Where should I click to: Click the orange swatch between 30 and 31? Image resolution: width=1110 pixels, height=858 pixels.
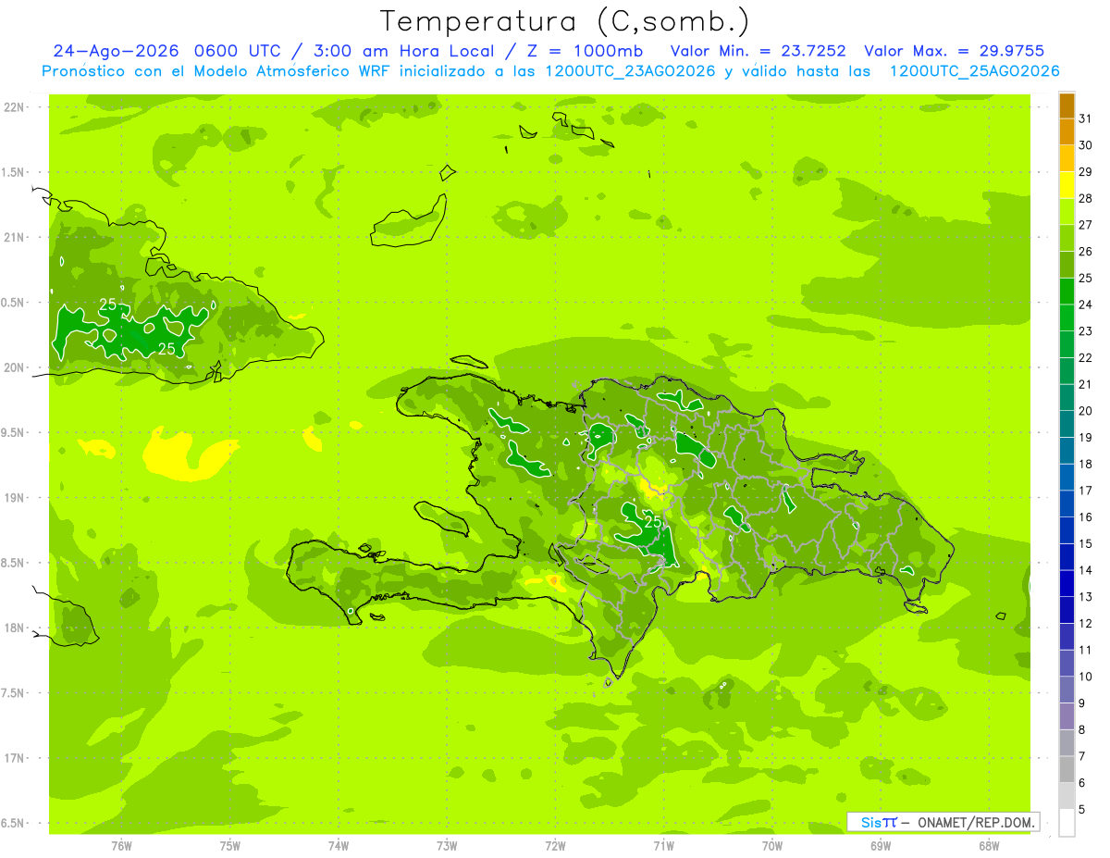coord(1067,132)
